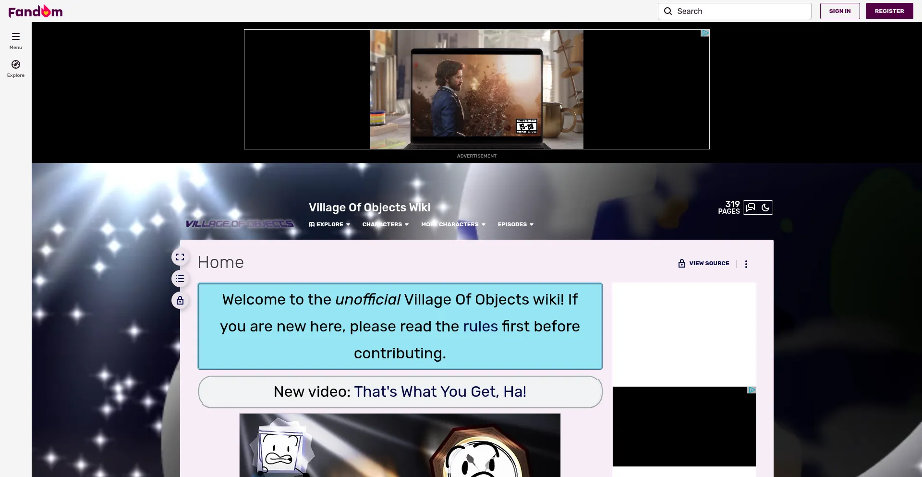
Task: Expand the Characters dropdown
Action: pyautogui.click(x=385, y=224)
